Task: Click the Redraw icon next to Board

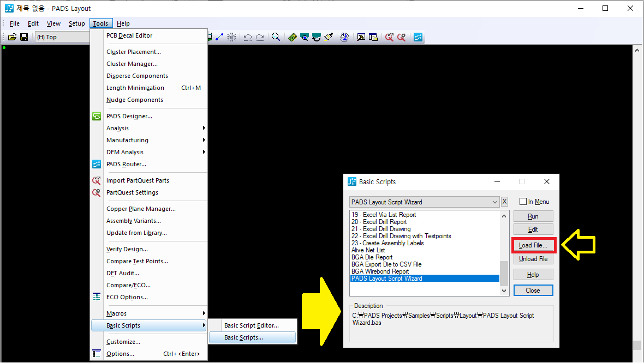Action: point(305,37)
